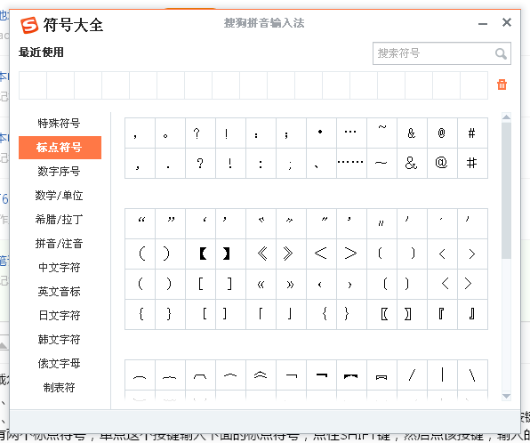Click the Sogou logo beside 符号大全

point(29,25)
